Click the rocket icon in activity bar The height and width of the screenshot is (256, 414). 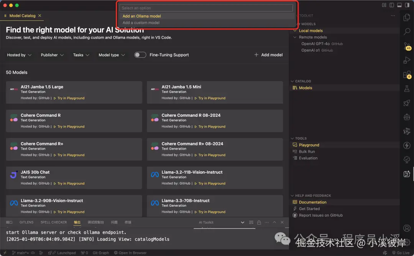pos(407,103)
